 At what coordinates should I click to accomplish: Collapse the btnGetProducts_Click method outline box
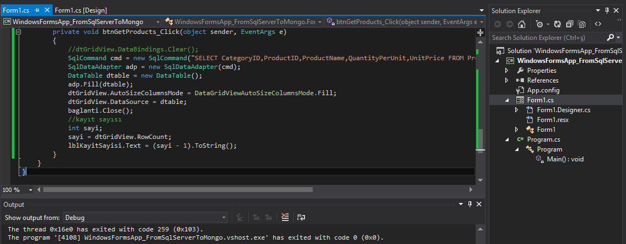[x=18, y=32]
